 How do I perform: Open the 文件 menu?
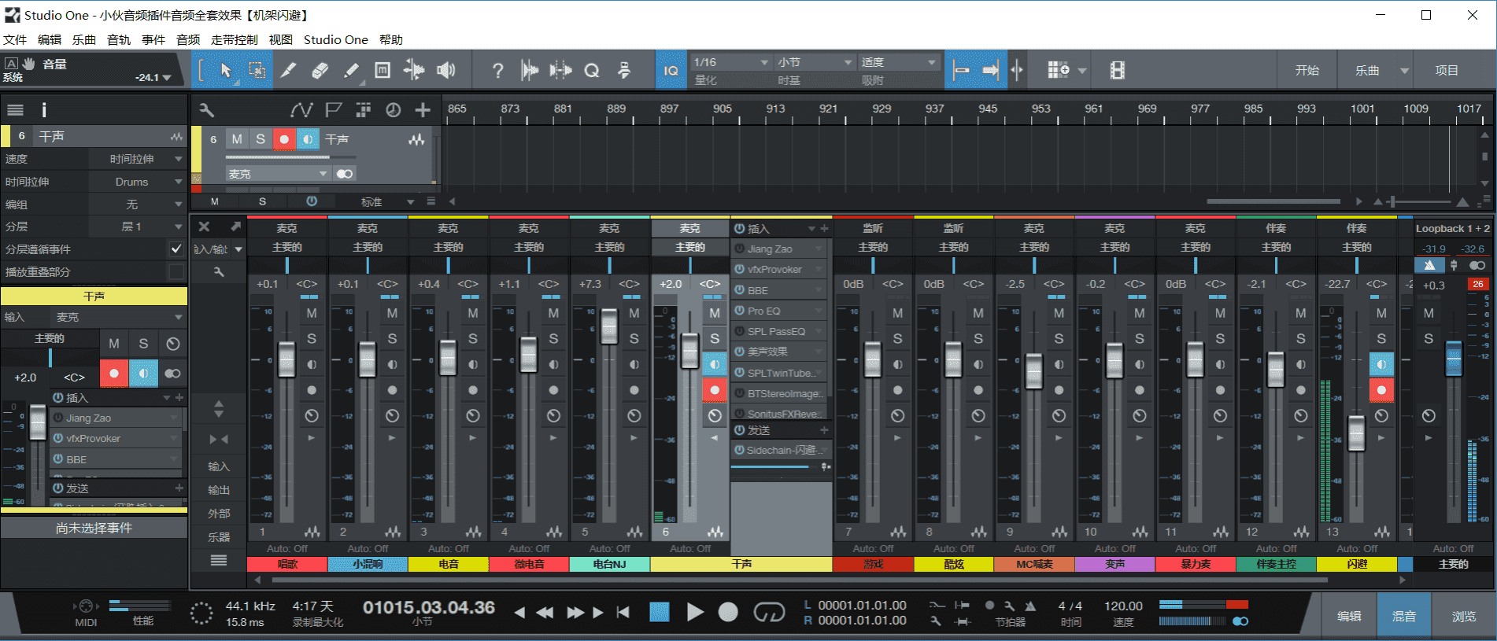(15, 39)
